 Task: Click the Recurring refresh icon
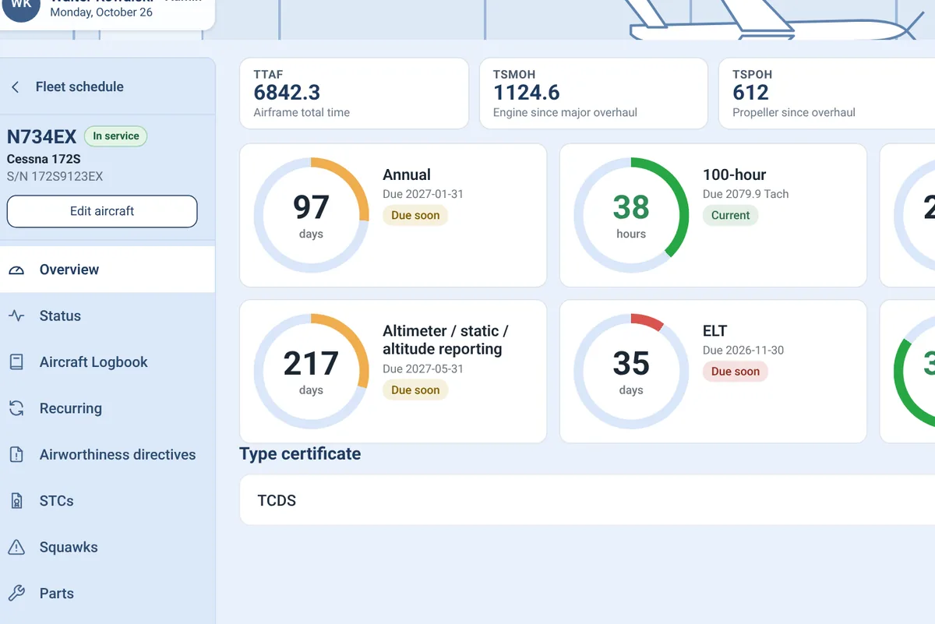point(16,408)
